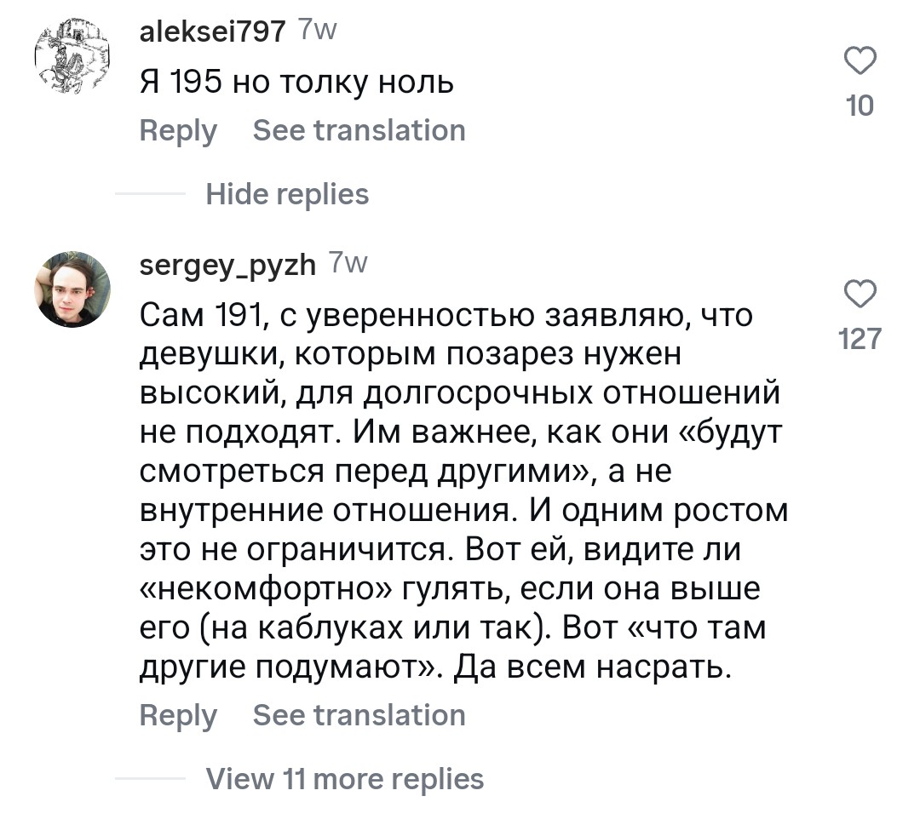Click the divider line before Hide replies
Screen dimensions: 920x819
click(x=149, y=195)
